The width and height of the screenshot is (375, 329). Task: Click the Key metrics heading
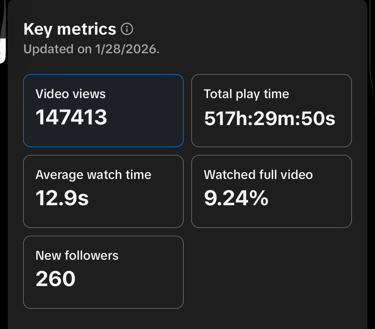click(70, 30)
